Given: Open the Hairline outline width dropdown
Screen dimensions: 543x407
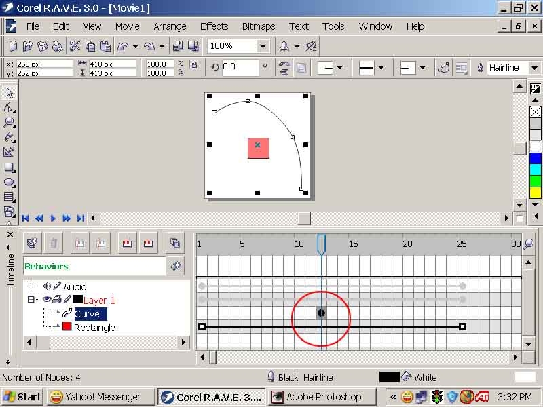Looking at the screenshot, I should tap(534, 67).
